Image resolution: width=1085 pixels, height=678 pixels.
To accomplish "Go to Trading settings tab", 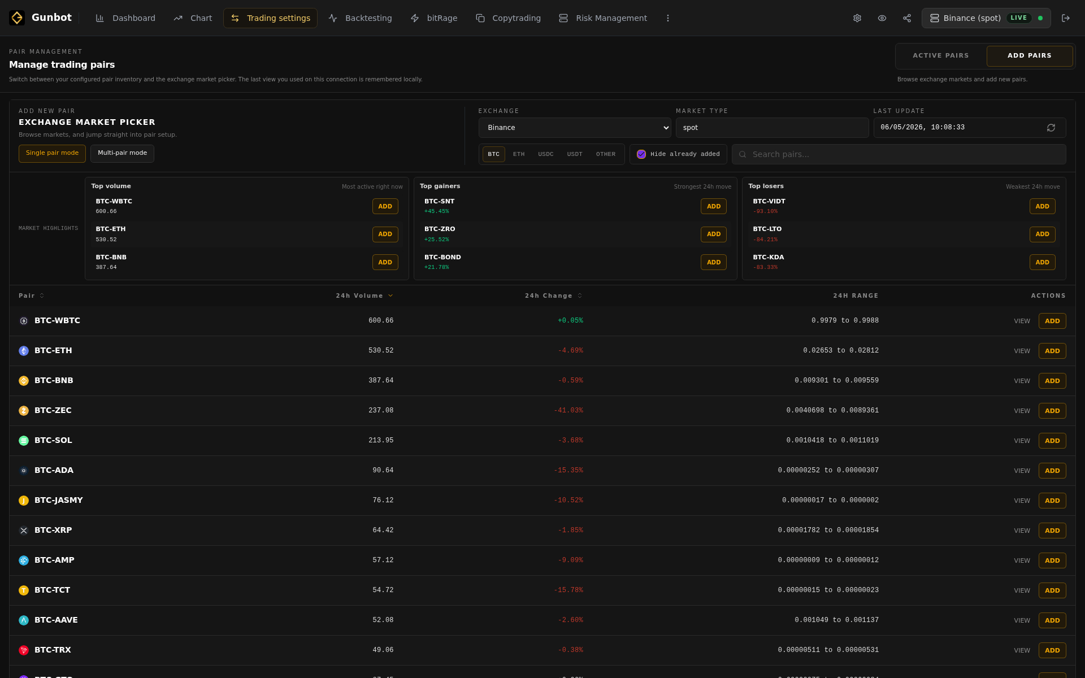I will 270,18.
